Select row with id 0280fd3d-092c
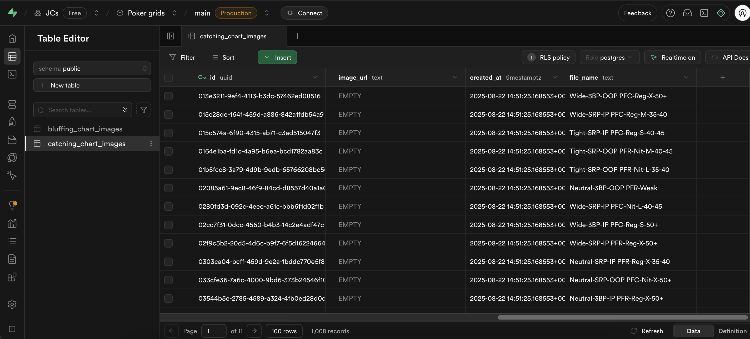This screenshot has width=750, height=339. (168, 207)
